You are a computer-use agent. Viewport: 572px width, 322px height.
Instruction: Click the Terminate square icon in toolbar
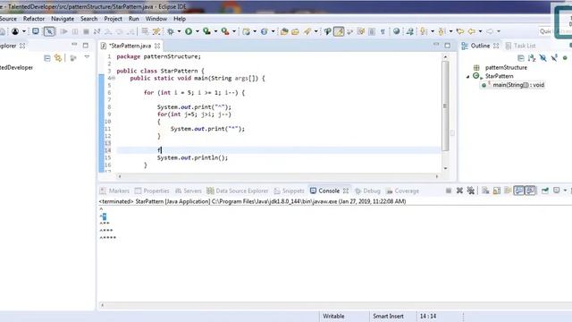(86, 32)
